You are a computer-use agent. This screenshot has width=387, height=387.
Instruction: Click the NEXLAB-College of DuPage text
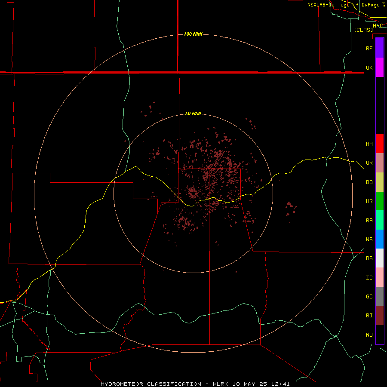[x=344, y=5]
